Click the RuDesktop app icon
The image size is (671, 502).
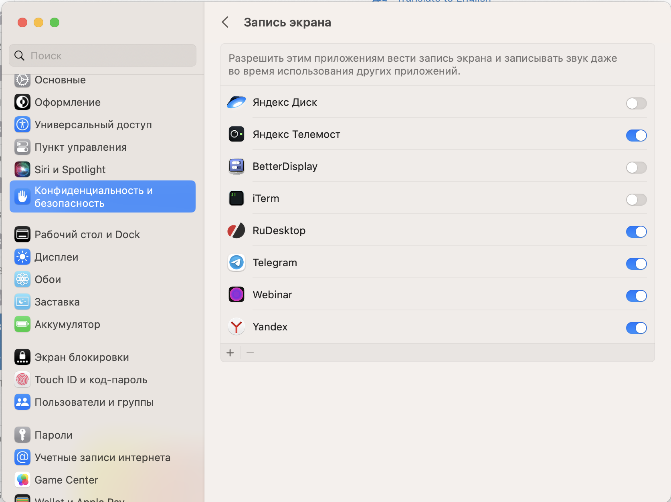point(236,231)
